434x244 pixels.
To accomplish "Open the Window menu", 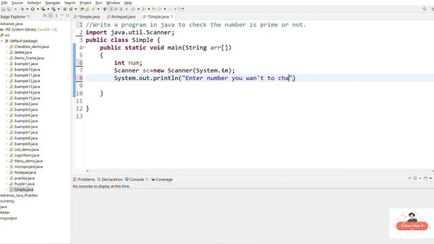I will 113,3.
